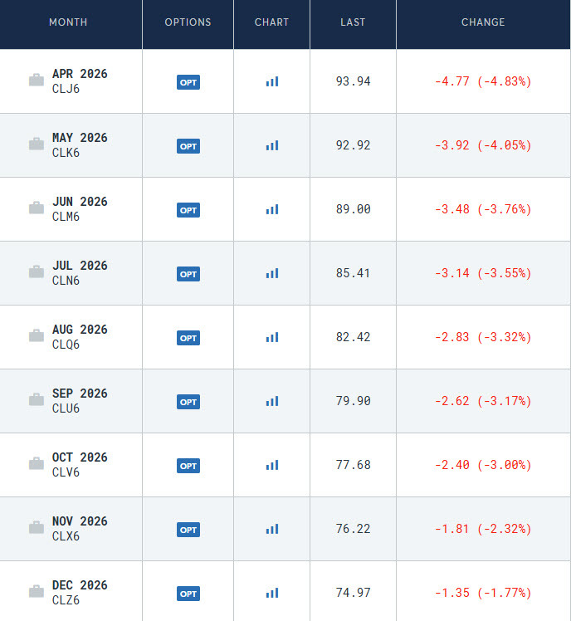Click the briefcase icon beside MAY 2026
This screenshot has width=571, height=621.
click(x=37, y=144)
